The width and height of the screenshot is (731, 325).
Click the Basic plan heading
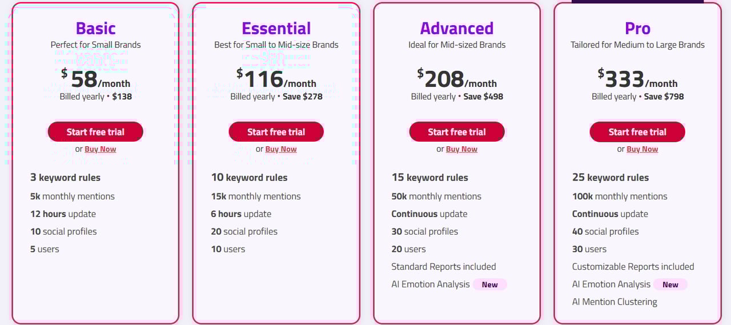tap(95, 28)
